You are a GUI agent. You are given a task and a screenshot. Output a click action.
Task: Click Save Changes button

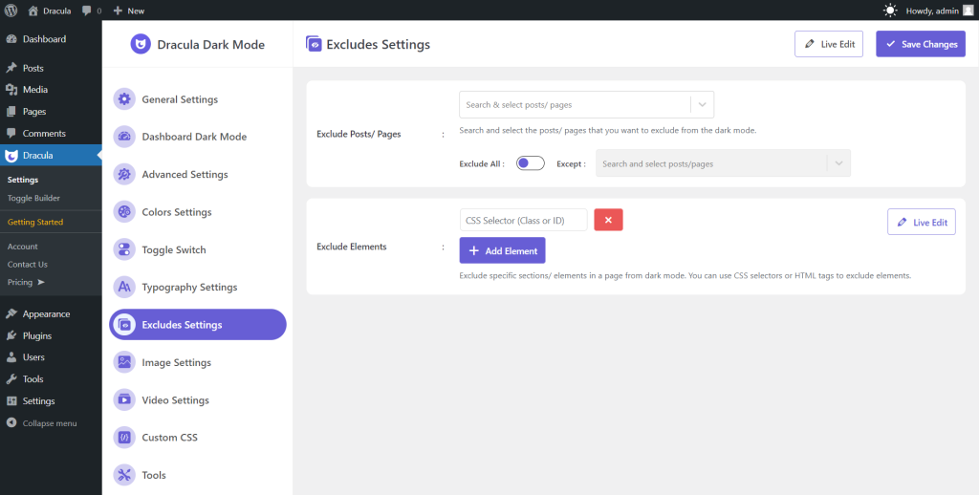(x=921, y=44)
